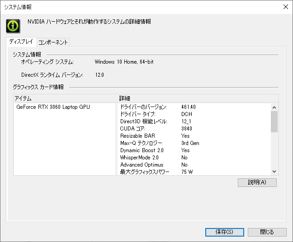
Task: Click the ドライバーのバージョン label
Action: tap(143, 107)
